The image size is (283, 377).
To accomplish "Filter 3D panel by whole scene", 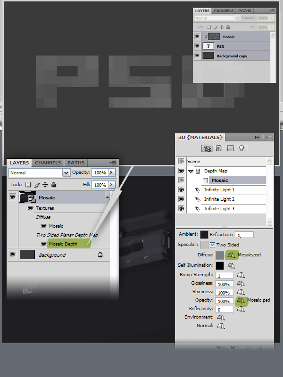I will 207,148.
